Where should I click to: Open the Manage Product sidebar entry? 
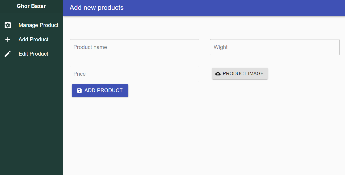pyautogui.click(x=32, y=25)
